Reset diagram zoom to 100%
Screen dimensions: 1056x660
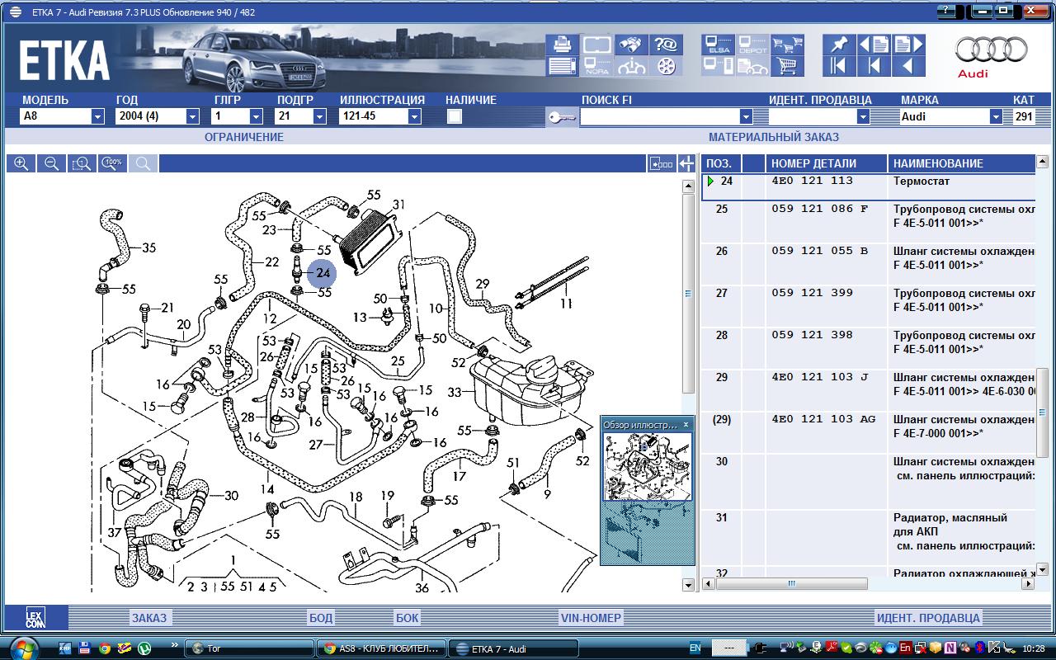(x=113, y=163)
